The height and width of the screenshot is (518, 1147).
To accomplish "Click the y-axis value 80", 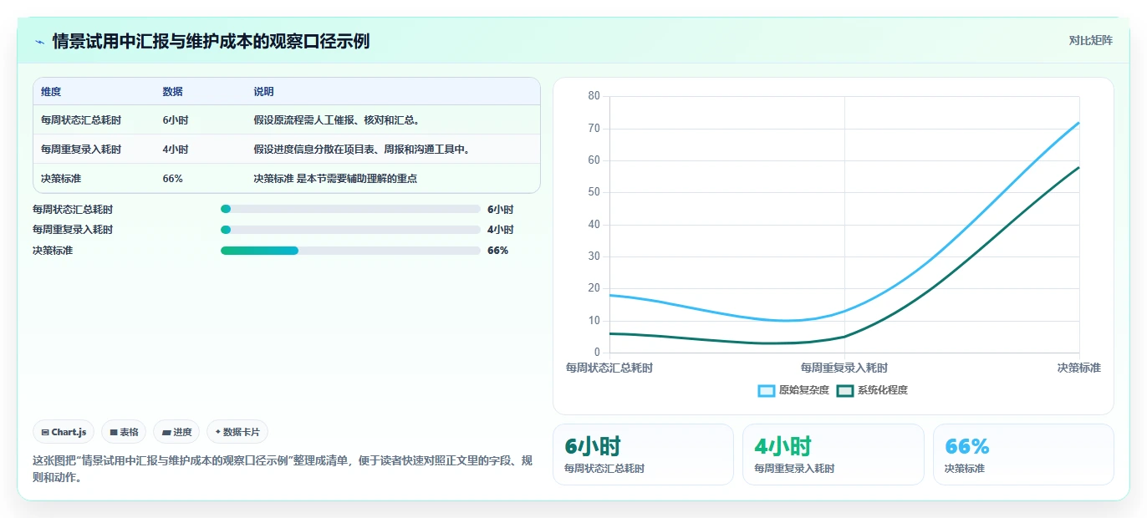I will [x=594, y=96].
